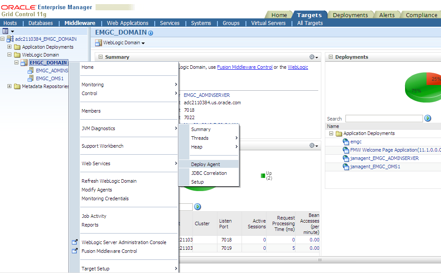Collapse the Deployments panel minus toggle
This screenshot has height=273, width=441.
(x=331, y=57)
